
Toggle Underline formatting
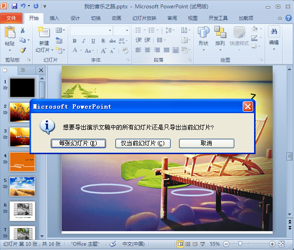(93, 41)
